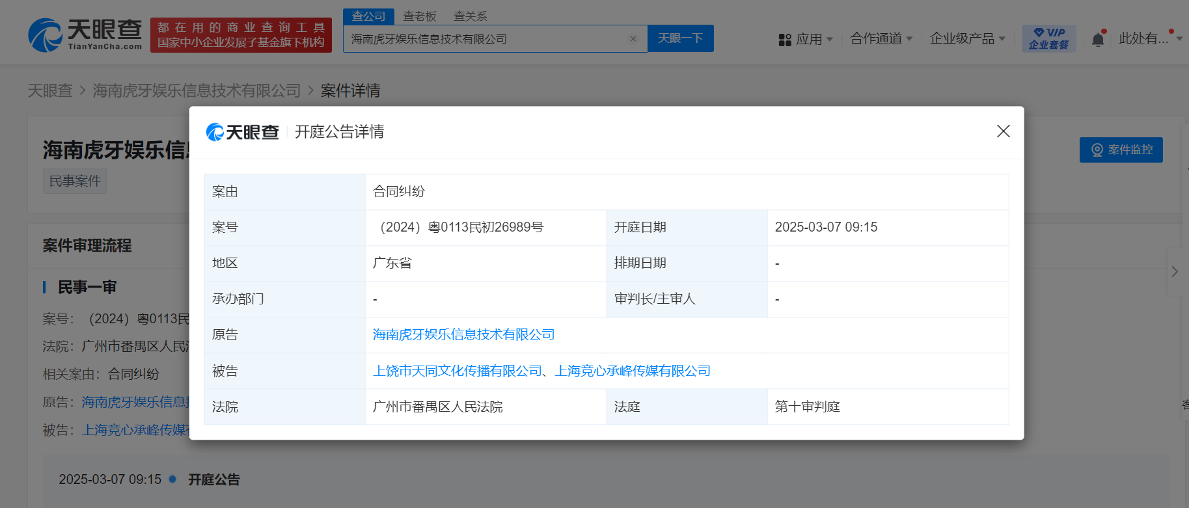
Task: Click the 广东省 region cell
Action: [485, 263]
